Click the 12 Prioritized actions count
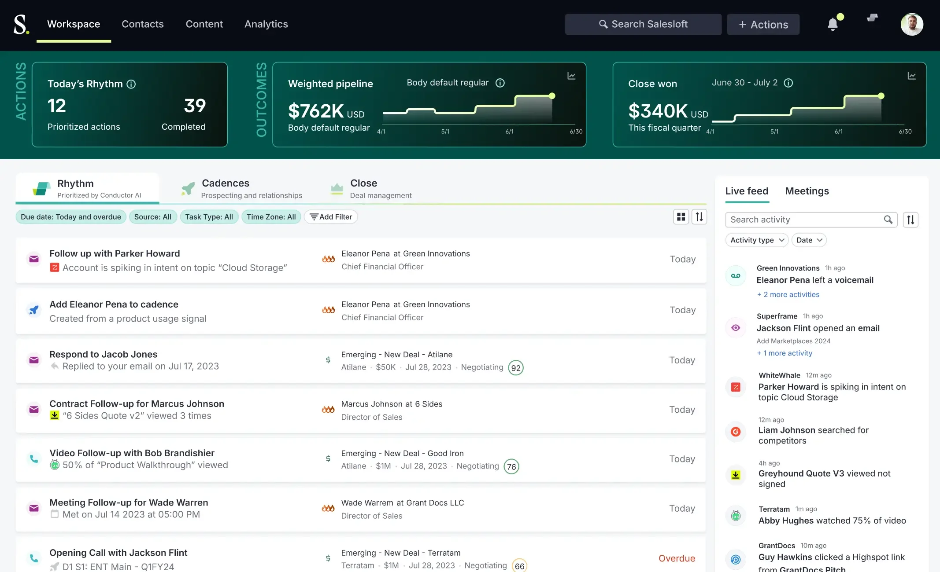 click(57, 106)
